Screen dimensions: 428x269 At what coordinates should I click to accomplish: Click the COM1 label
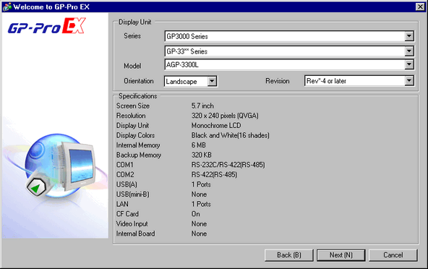click(125, 165)
